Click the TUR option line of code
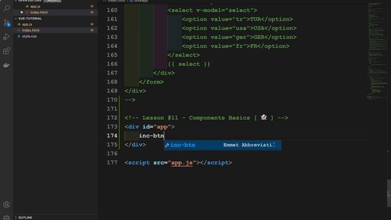The width and height of the screenshot is (391, 220). [238, 19]
